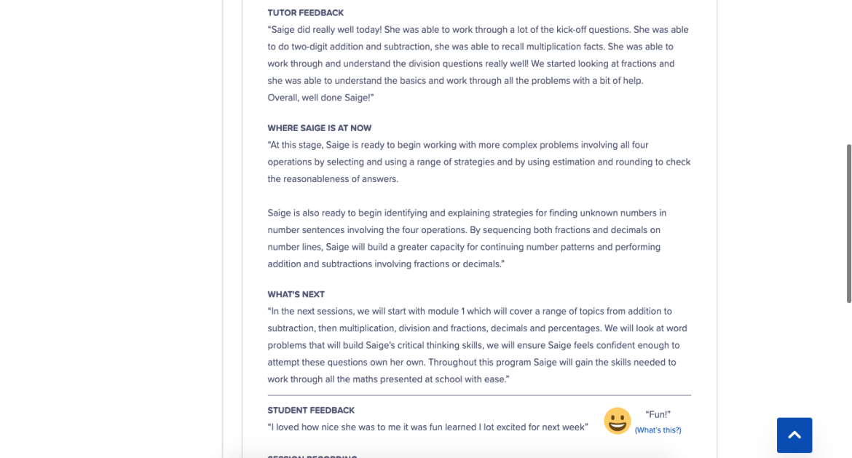Click the smiley face emoji
Screen dimensions: 852x458
617,421
